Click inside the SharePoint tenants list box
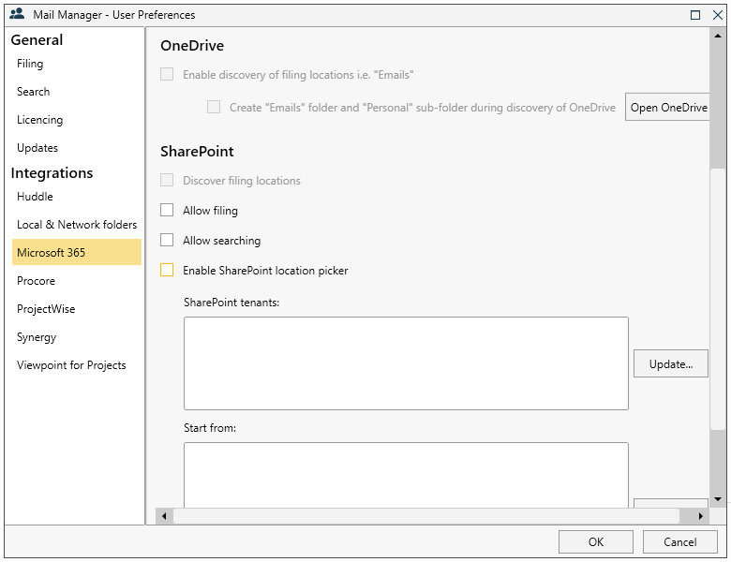Image resolution: width=731 pixels, height=562 pixels. (x=406, y=362)
